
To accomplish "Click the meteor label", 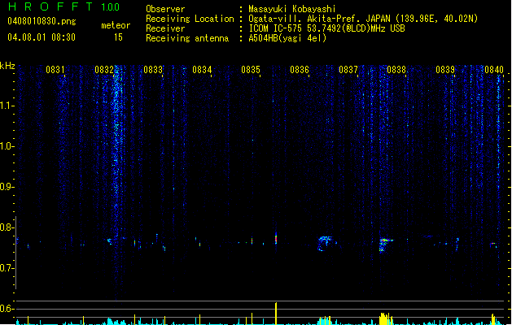I will pos(116,25).
